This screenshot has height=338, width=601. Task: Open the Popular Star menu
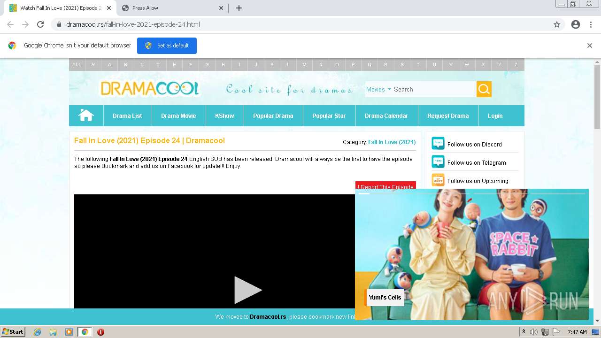tap(329, 115)
